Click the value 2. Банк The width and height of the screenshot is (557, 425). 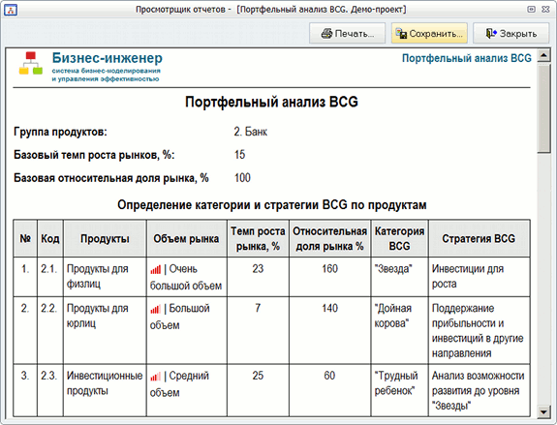coord(251,132)
